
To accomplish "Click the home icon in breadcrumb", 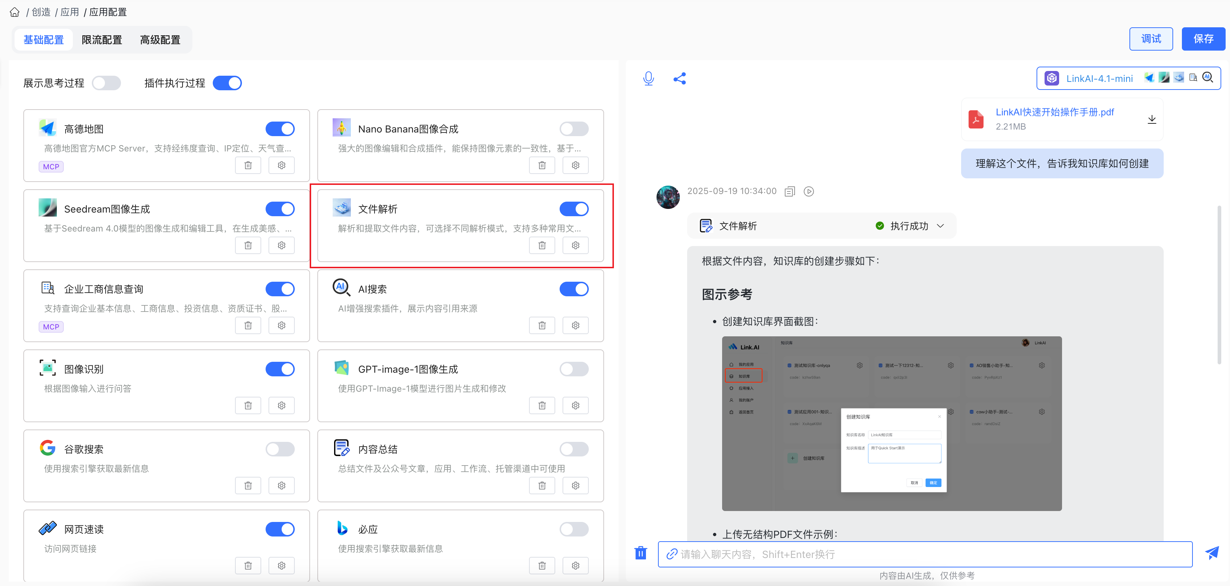I will pos(15,12).
